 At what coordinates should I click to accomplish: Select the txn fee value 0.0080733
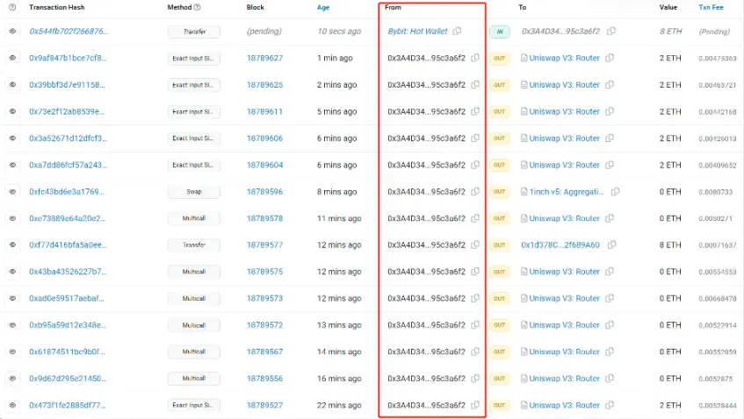click(x=716, y=192)
